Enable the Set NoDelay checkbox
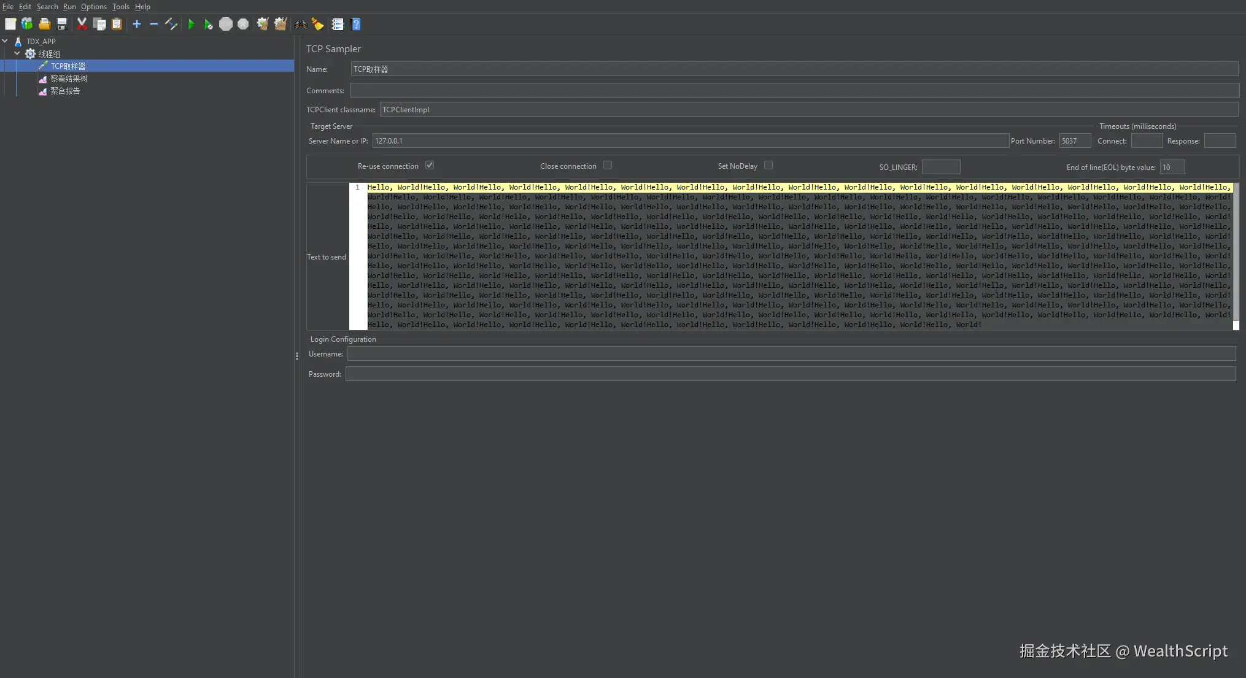The height and width of the screenshot is (678, 1246). coord(768,166)
